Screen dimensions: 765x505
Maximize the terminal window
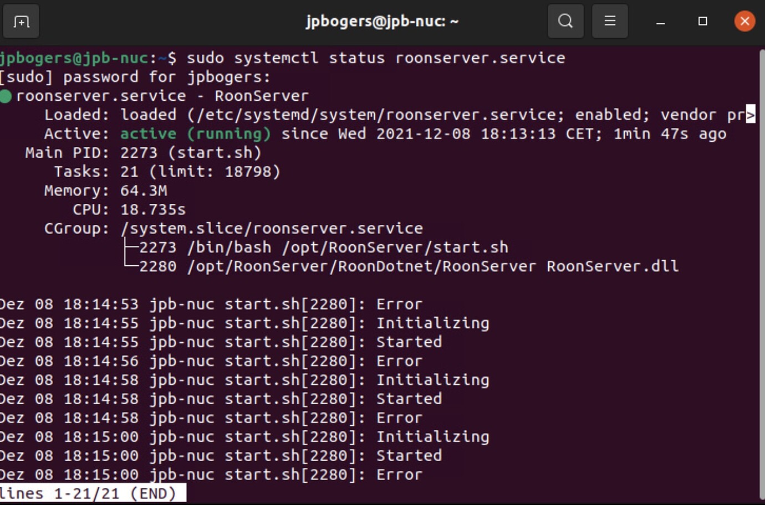[702, 22]
